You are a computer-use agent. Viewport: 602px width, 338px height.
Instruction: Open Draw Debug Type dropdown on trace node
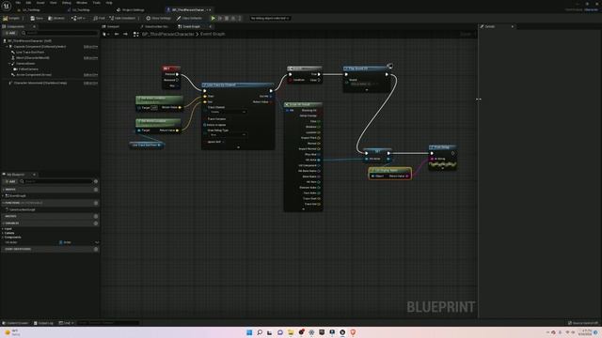(x=228, y=135)
